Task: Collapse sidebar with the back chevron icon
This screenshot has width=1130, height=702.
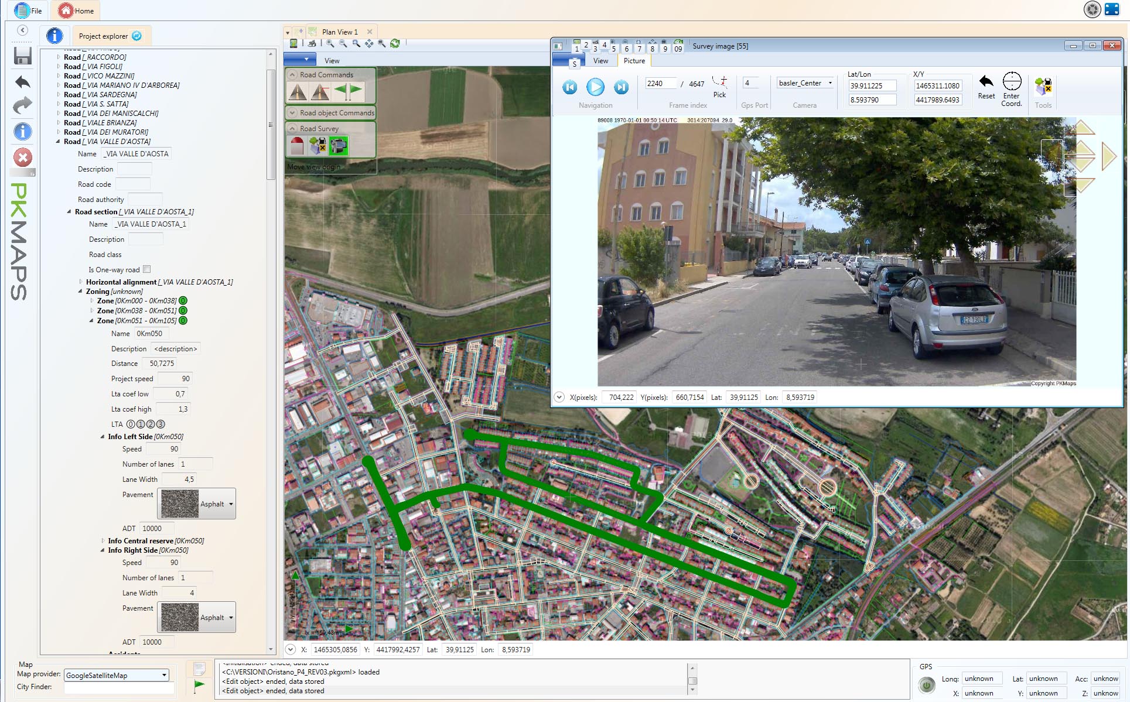Action: click(x=22, y=30)
